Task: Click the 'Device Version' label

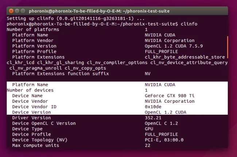Action: coord(31,112)
